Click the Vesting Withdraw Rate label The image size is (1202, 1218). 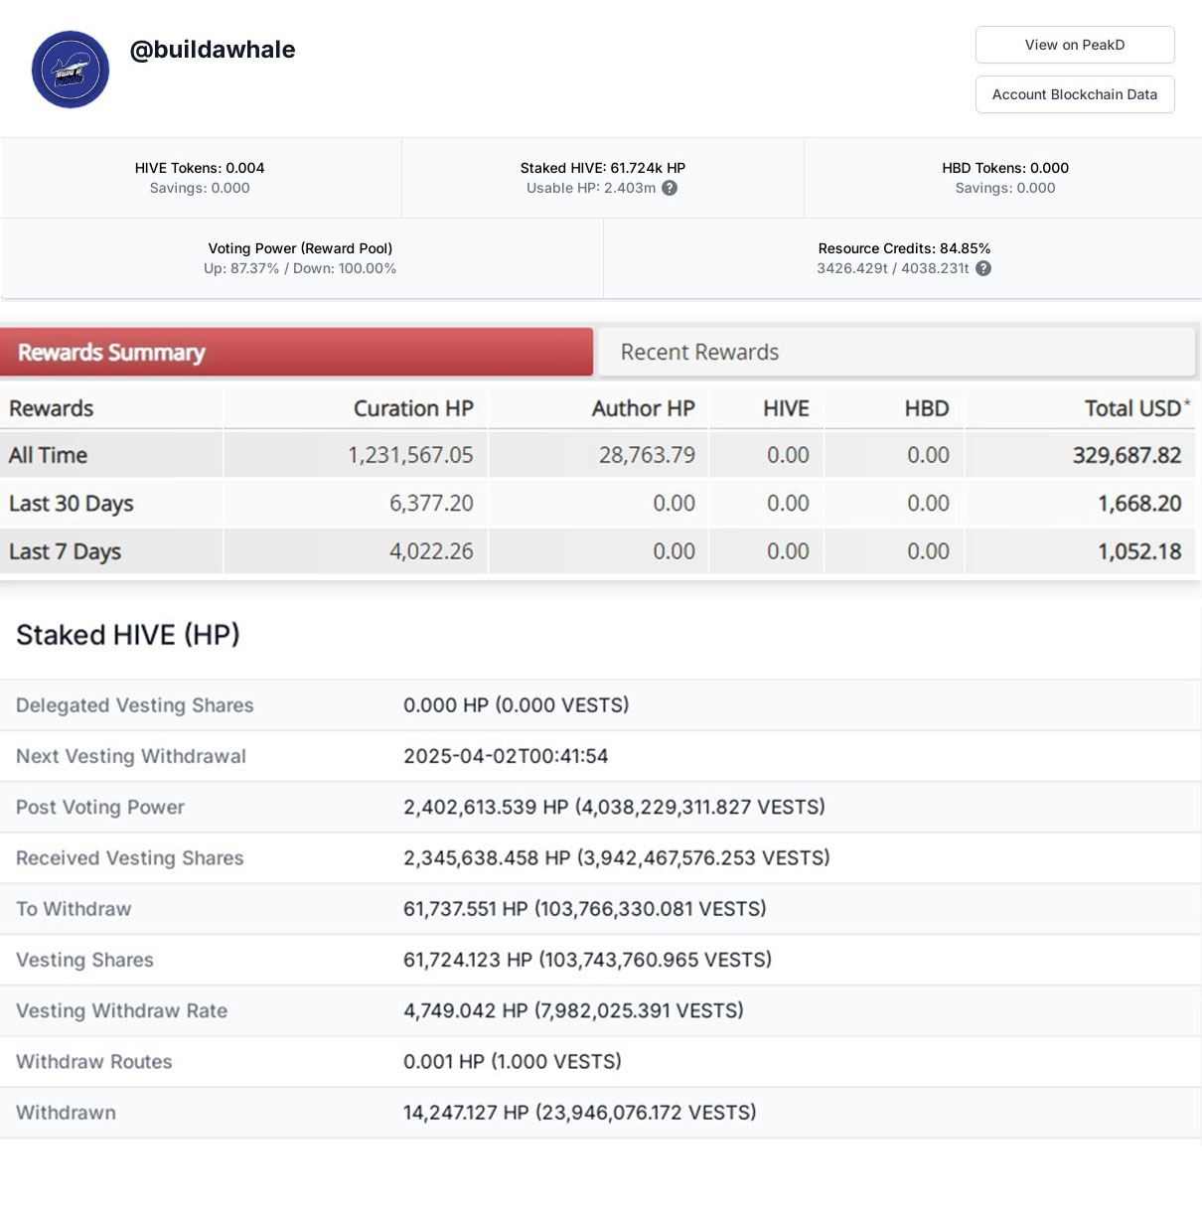pos(122,1010)
